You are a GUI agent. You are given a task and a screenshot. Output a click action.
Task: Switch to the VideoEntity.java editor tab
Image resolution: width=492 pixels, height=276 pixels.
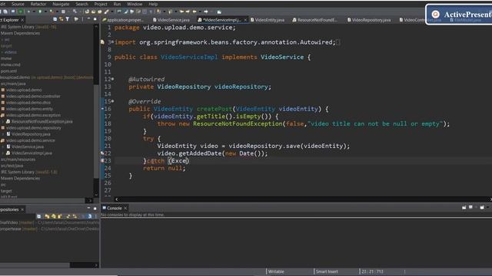click(x=267, y=20)
